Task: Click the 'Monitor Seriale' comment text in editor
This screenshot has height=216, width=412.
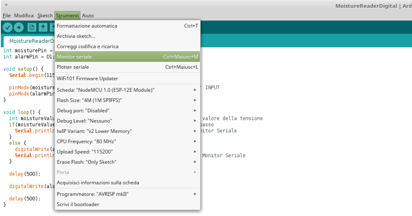Action: [x=224, y=156]
